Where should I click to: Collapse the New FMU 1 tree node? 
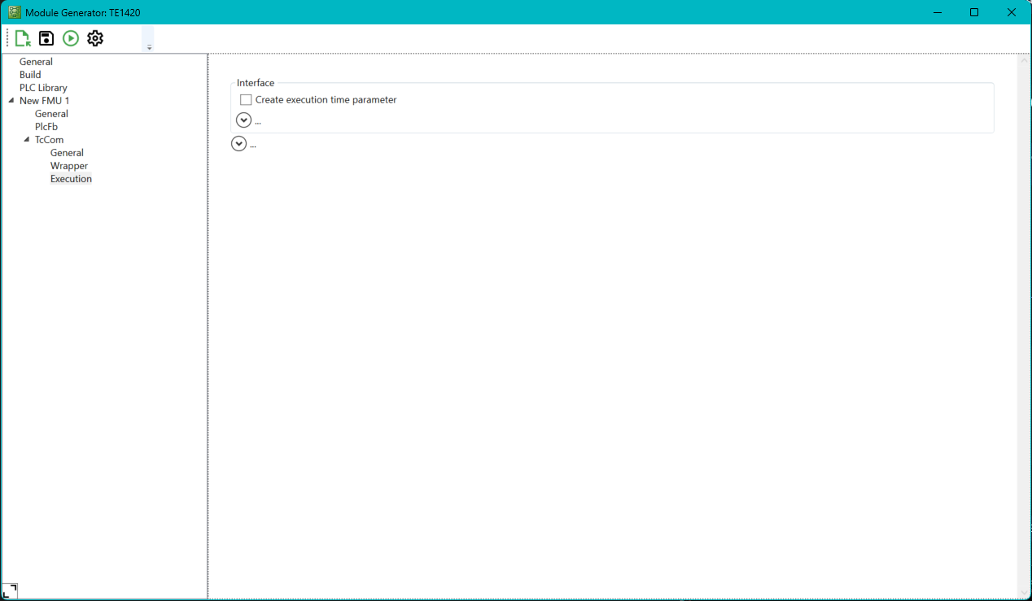[x=11, y=100]
